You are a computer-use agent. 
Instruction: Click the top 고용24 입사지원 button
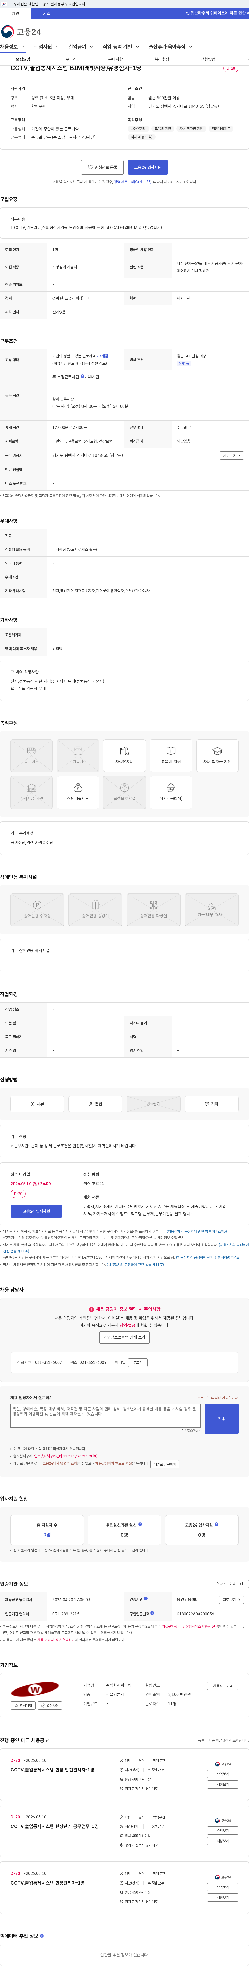tap(147, 167)
